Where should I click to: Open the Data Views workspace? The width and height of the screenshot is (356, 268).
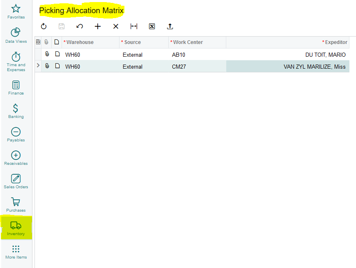16,35
